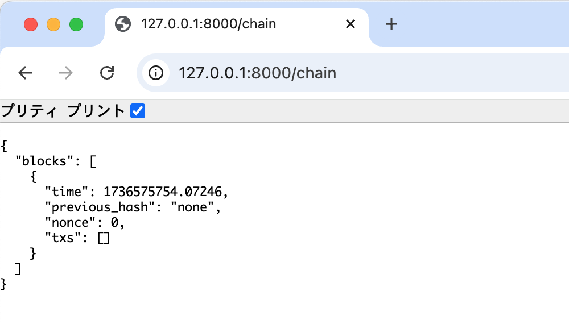
Task: Click the time value 1736575754.07246
Action: point(163,192)
